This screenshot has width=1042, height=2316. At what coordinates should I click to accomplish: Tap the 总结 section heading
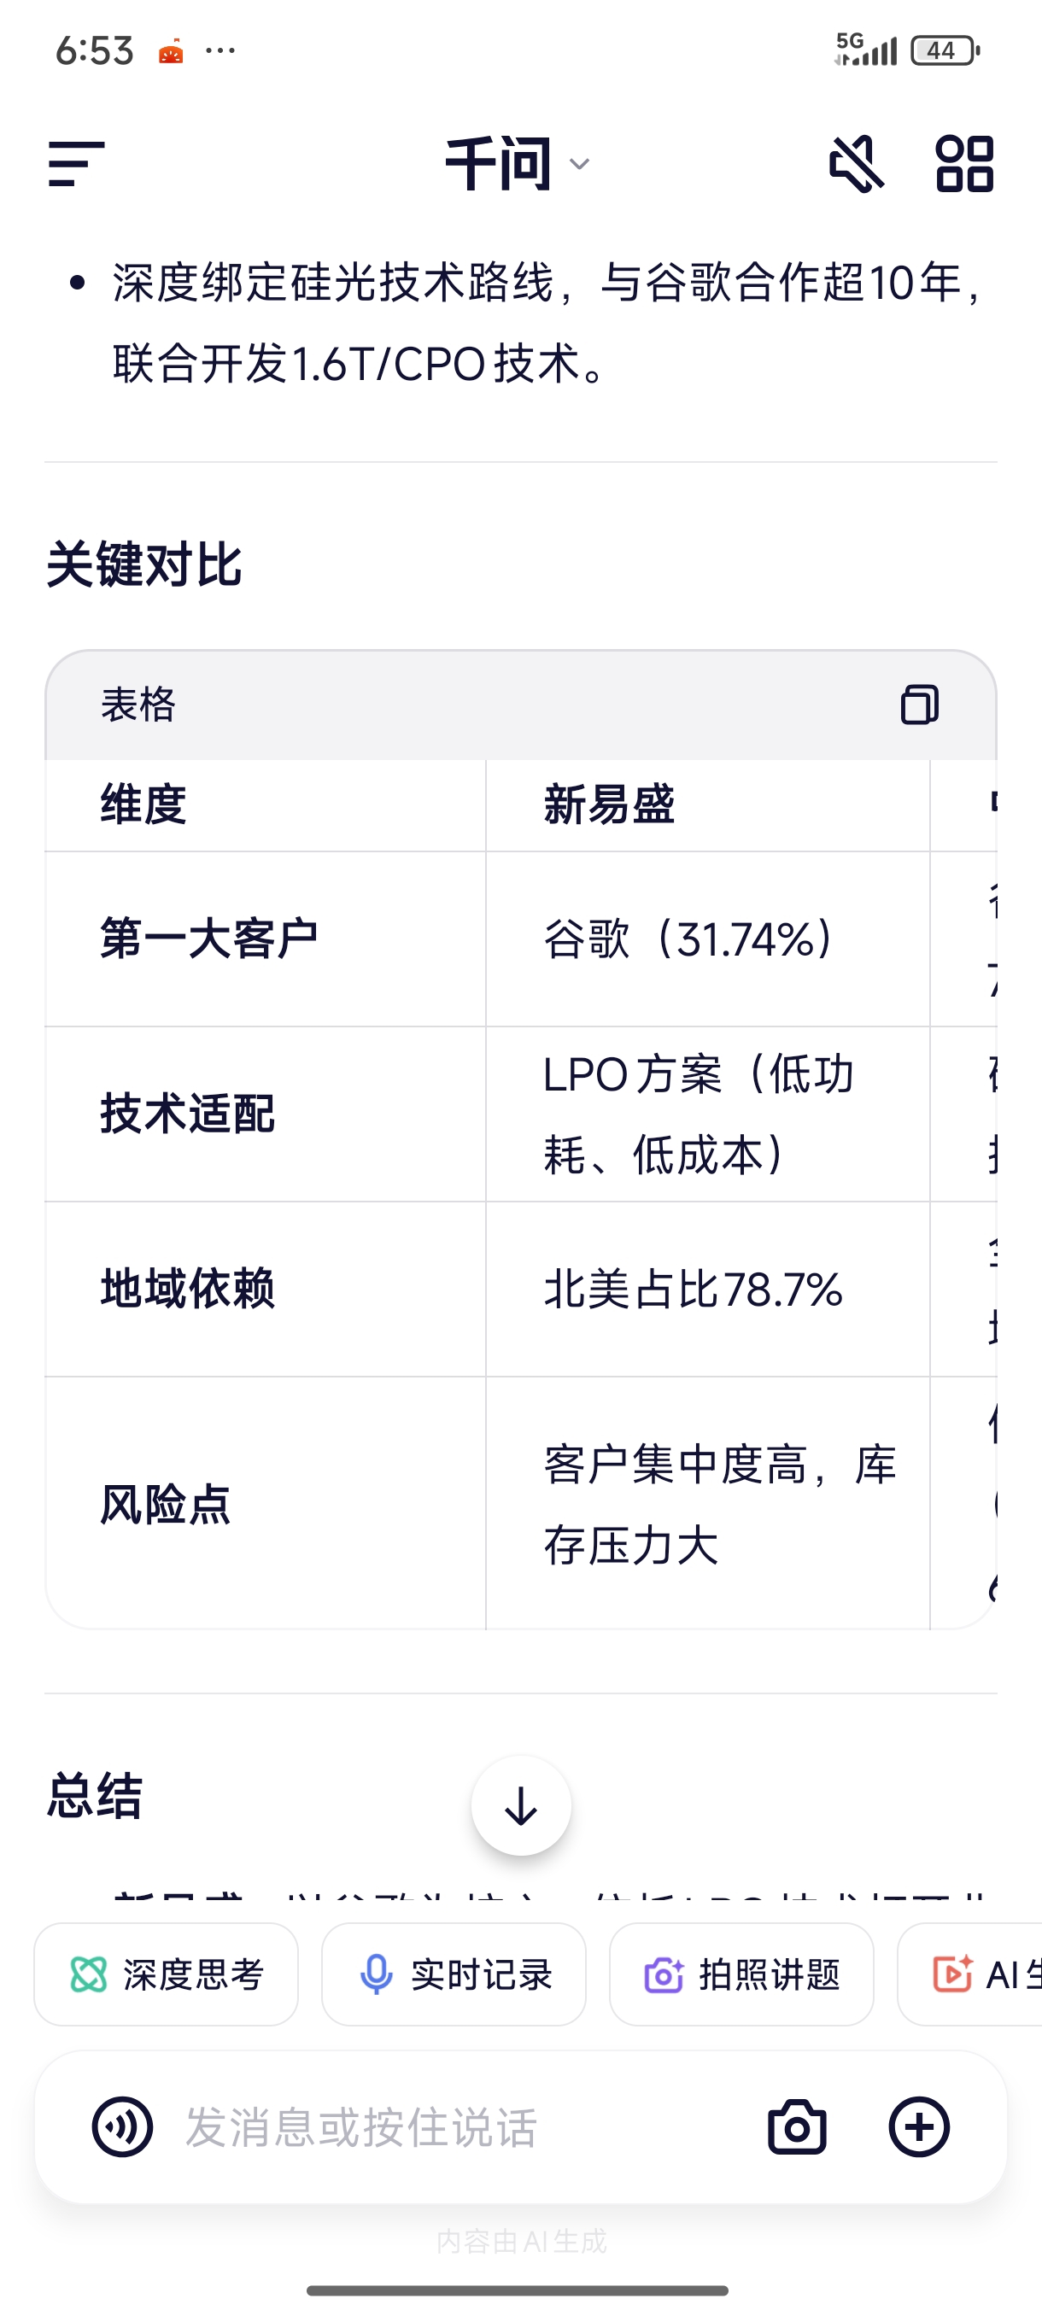tap(95, 1796)
